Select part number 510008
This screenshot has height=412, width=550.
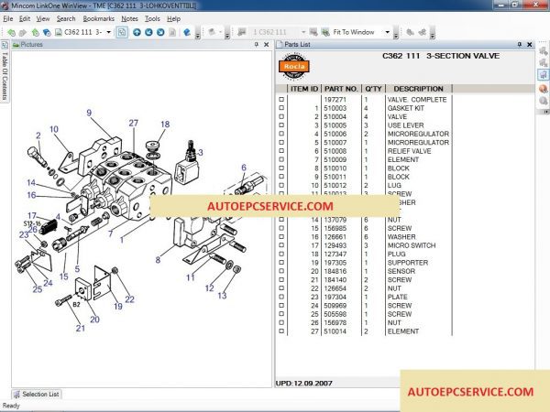coord(335,151)
